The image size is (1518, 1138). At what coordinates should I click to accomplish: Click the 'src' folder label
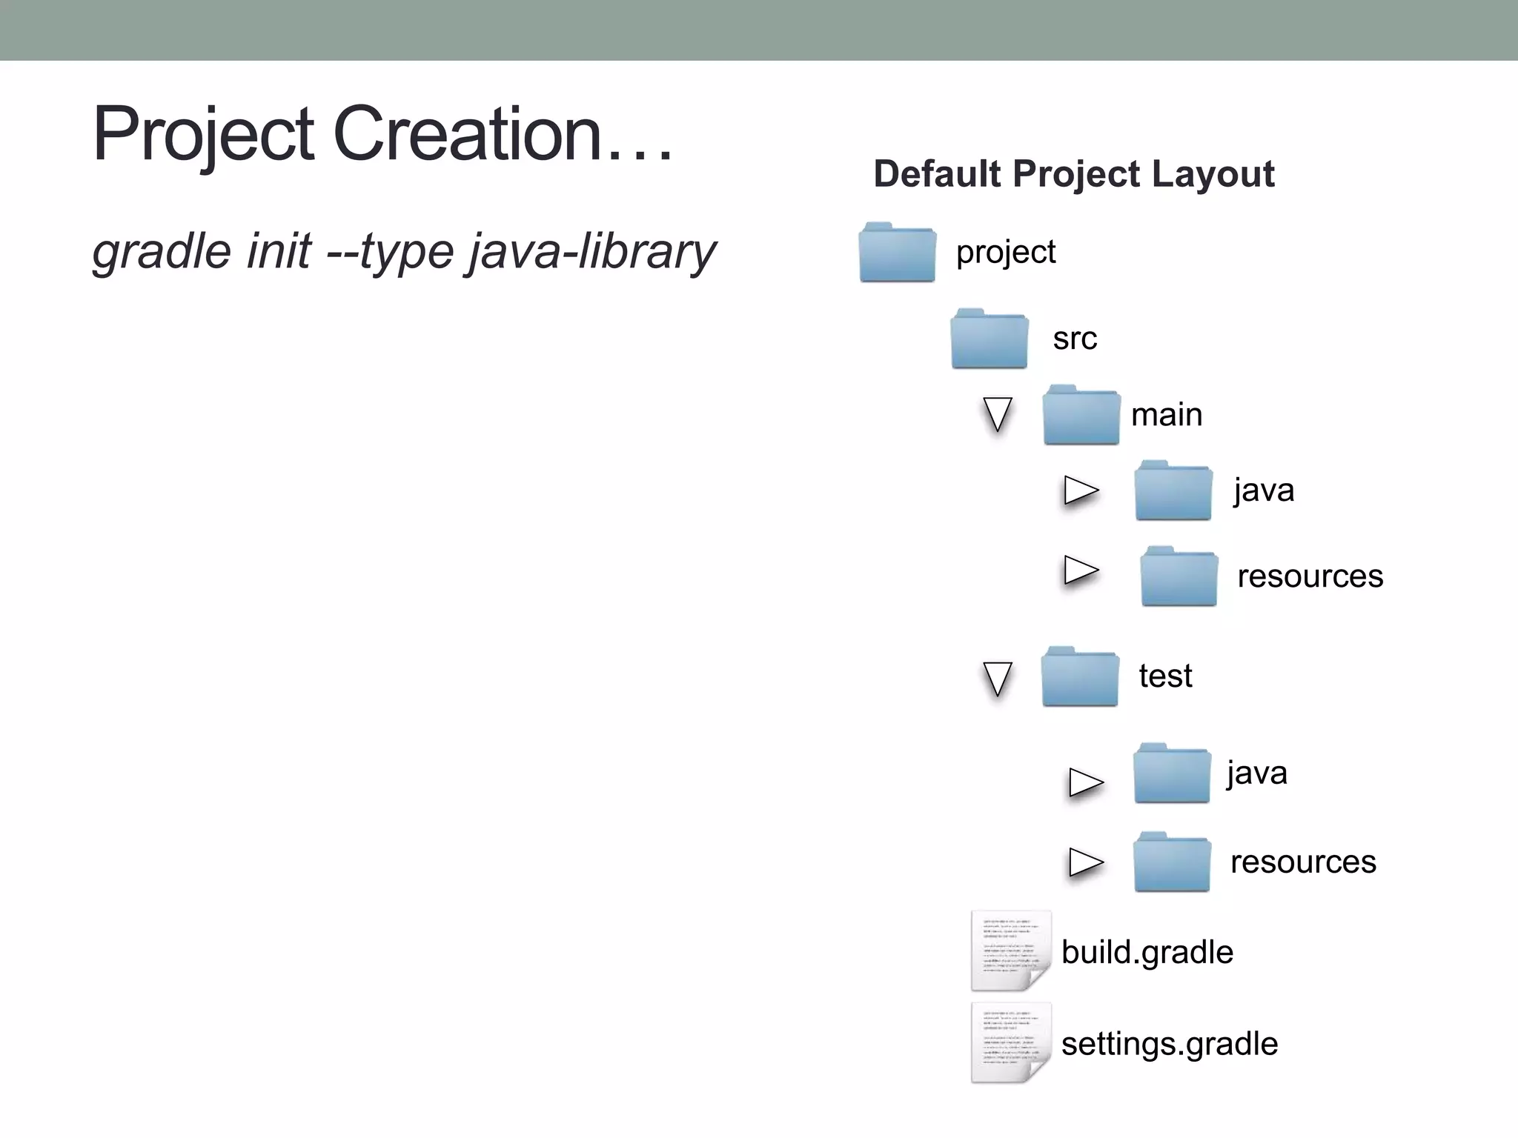pyautogui.click(x=1075, y=339)
